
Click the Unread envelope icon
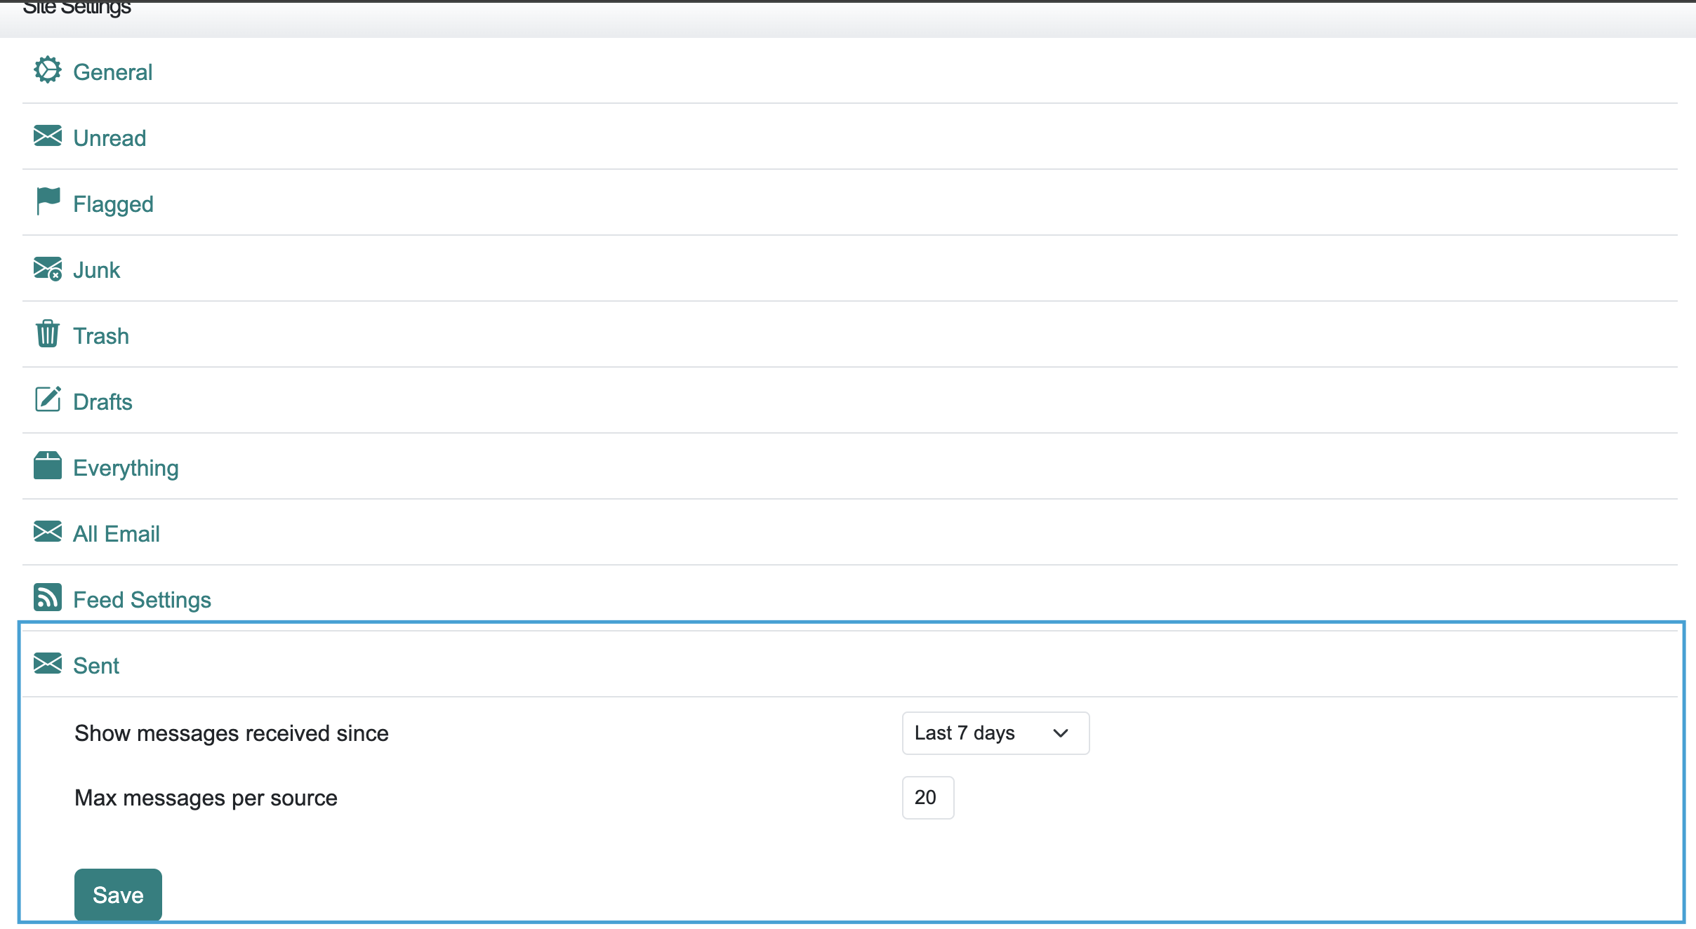(48, 136)
